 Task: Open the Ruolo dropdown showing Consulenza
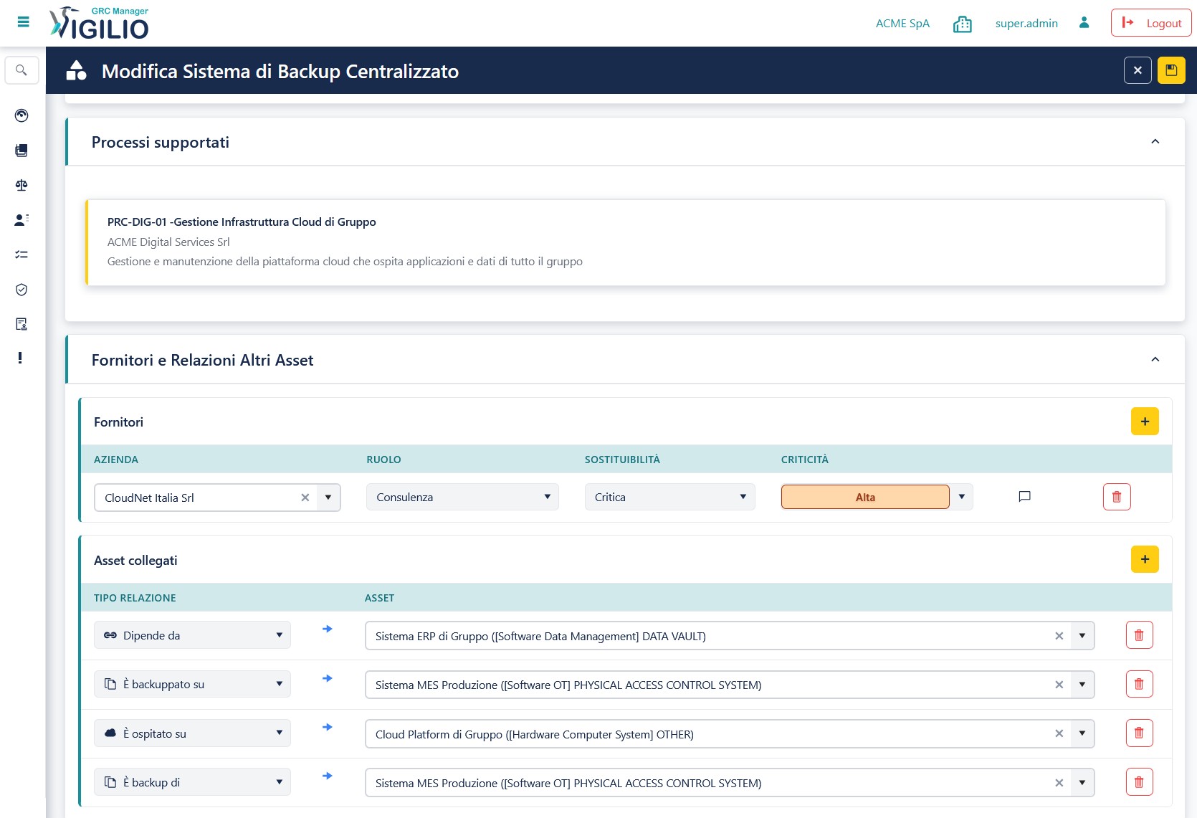click(x=462, y=497)
